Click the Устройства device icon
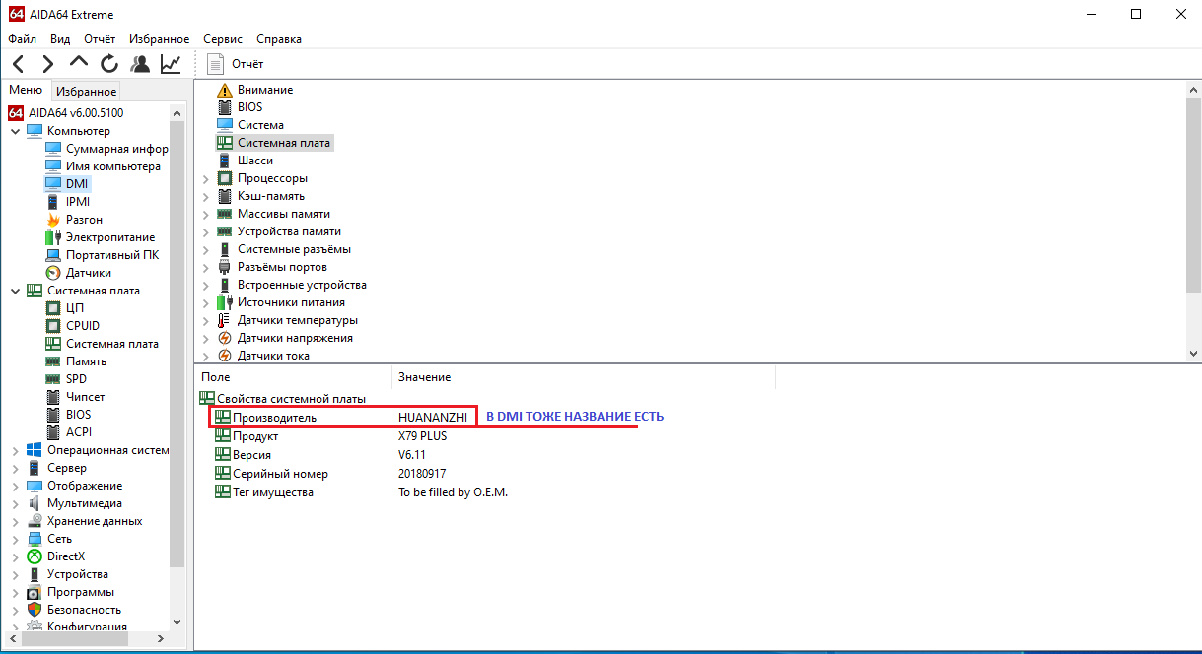Viewport: 1202px width, 654px height. [x=35, y=574]
